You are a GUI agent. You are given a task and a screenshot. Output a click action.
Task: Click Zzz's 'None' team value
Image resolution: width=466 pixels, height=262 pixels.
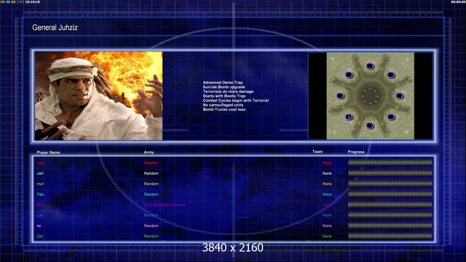pyautogui.click(x=327, y=236)
